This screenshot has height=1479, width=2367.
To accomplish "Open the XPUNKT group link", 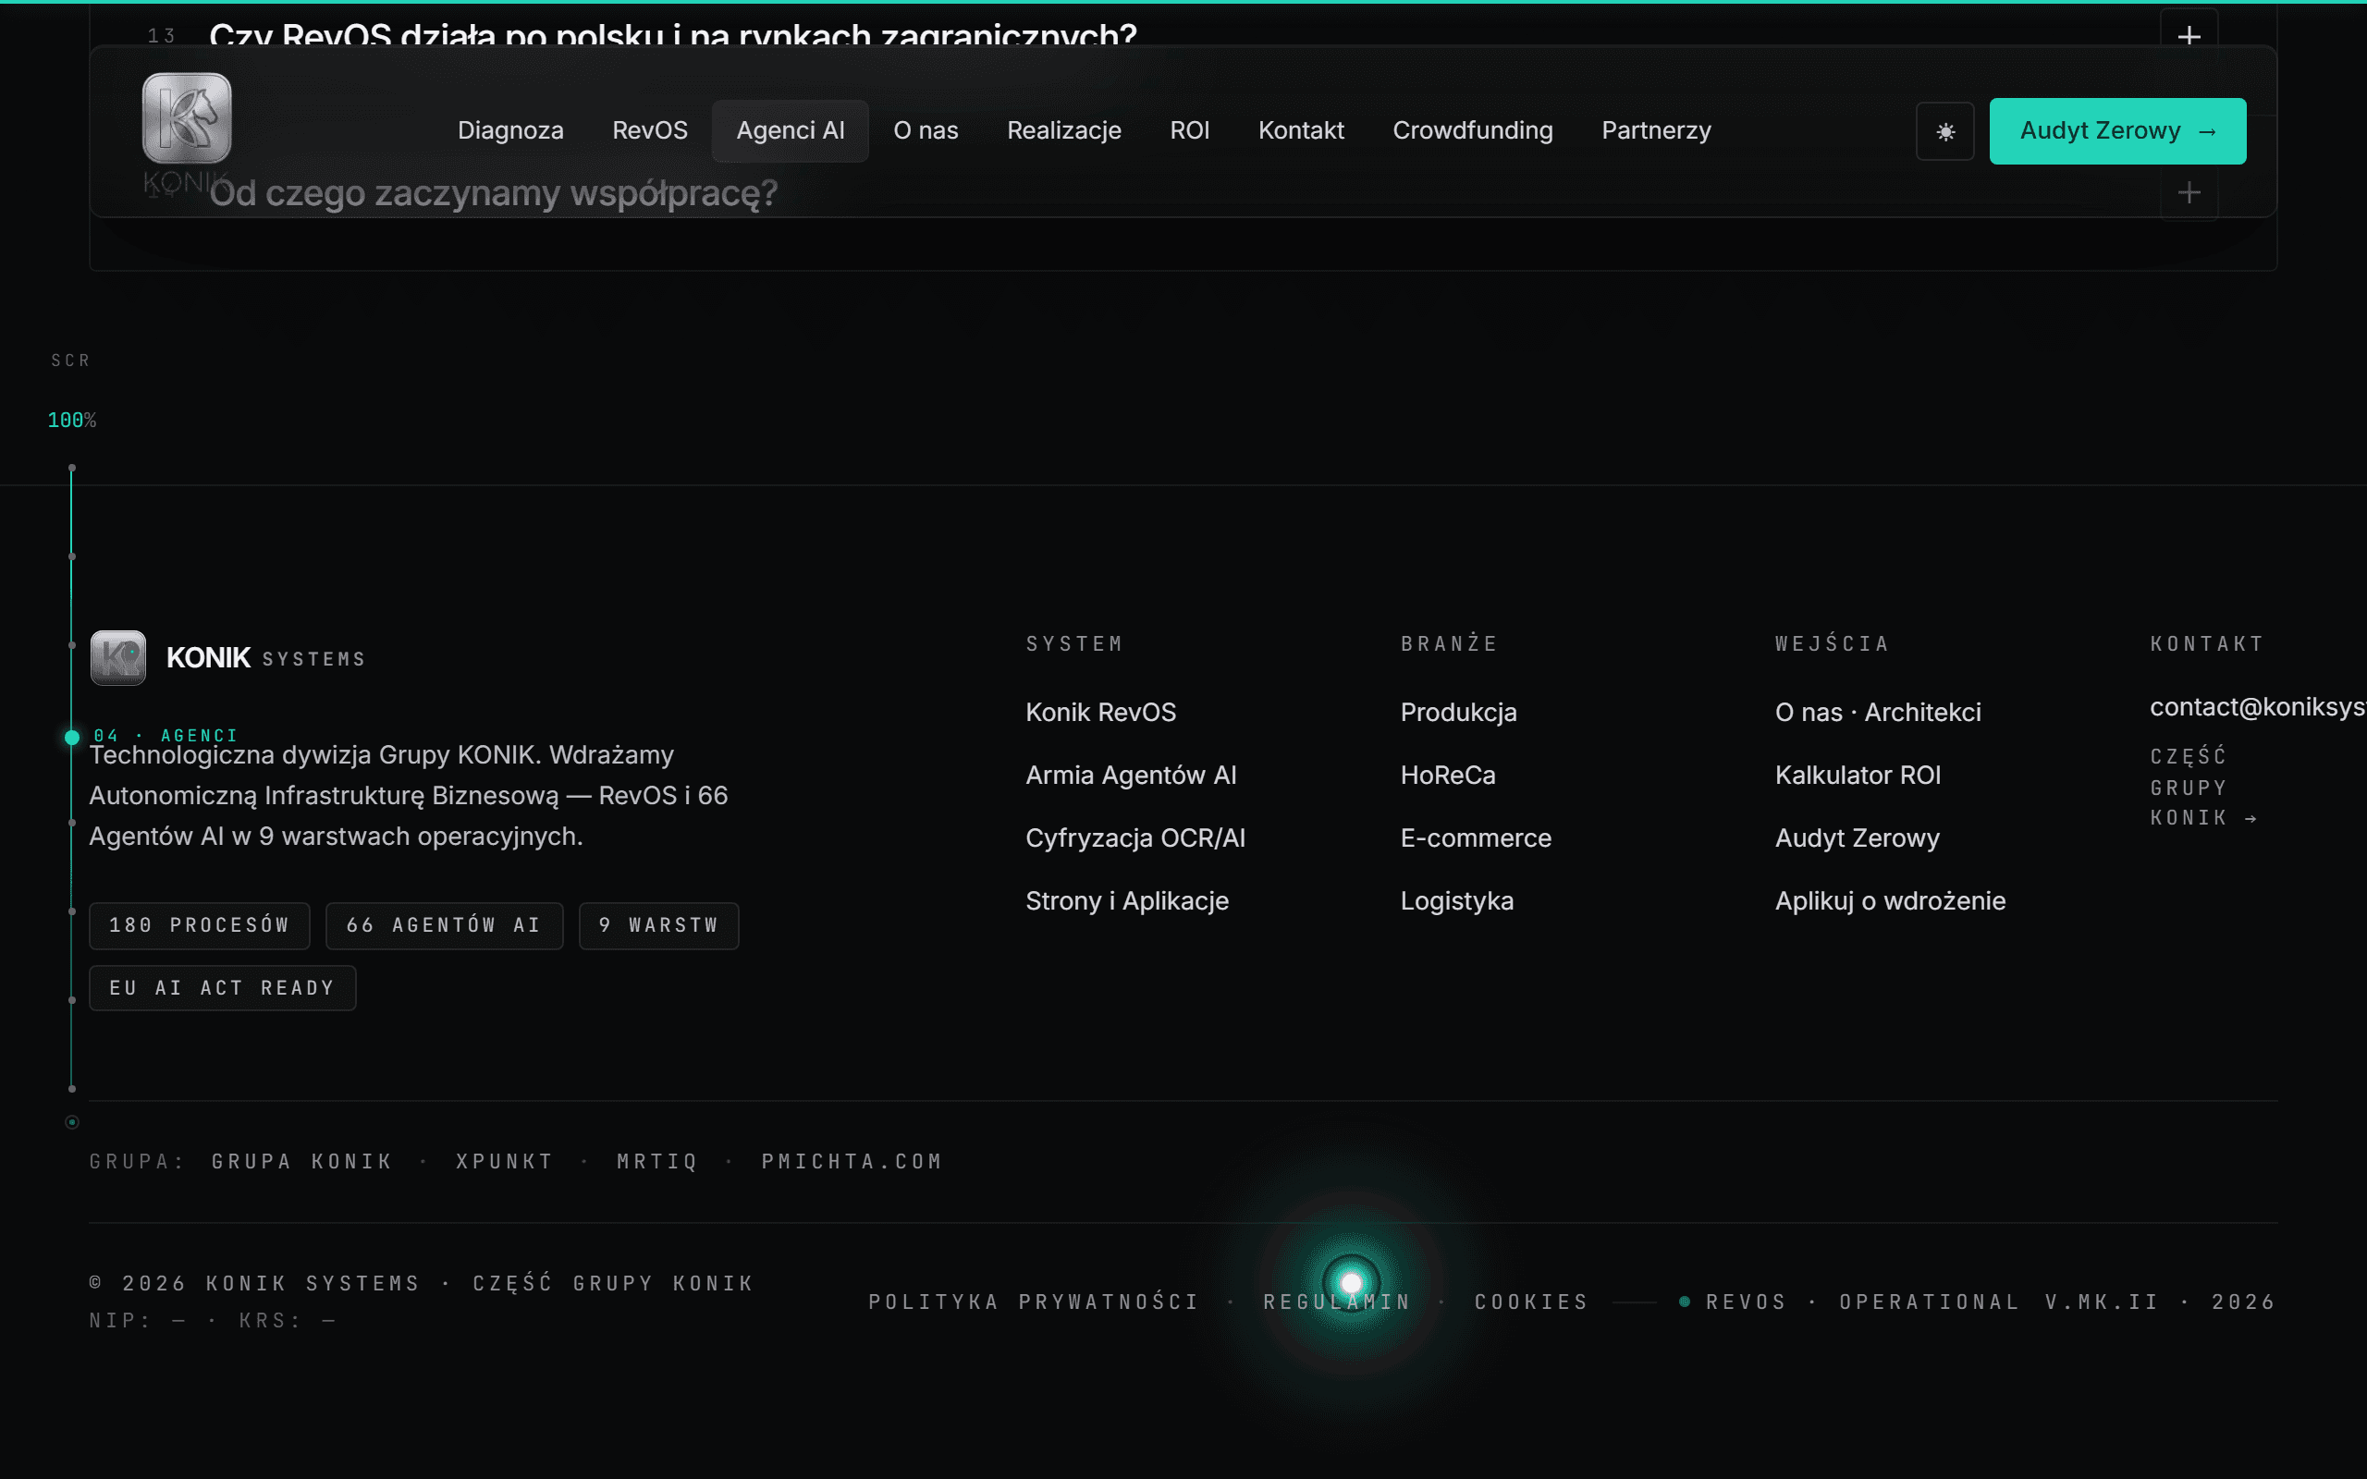I will click(x=504, y=1161).
